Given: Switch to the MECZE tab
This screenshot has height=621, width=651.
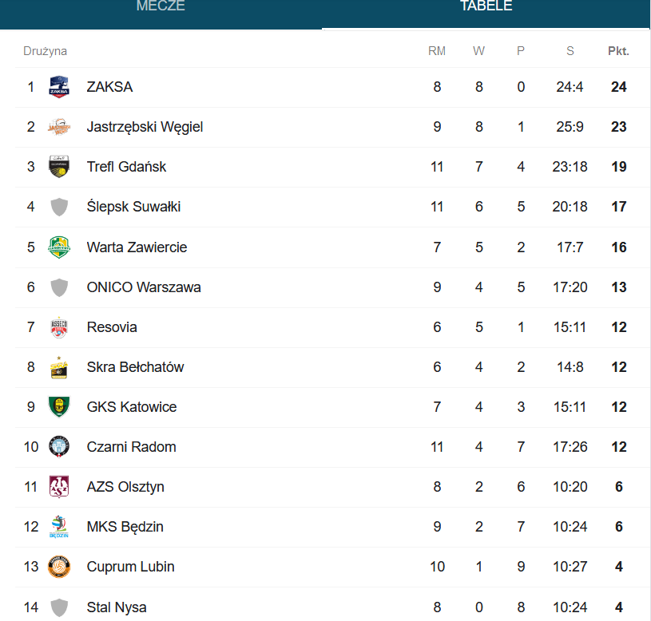Looking at the screenshot, I should tap(161, 6).
